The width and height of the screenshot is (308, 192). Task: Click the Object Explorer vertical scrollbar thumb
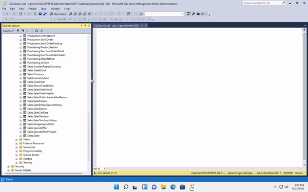coord(89,137)
